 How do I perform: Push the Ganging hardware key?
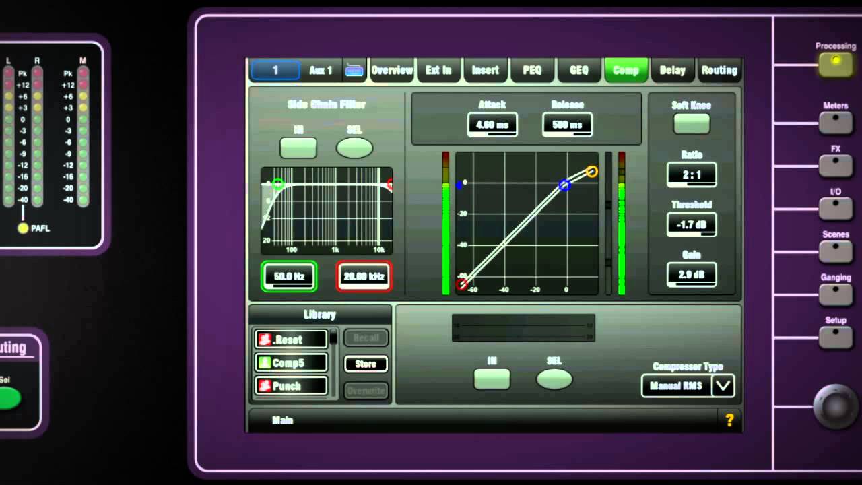pos(836,294)
